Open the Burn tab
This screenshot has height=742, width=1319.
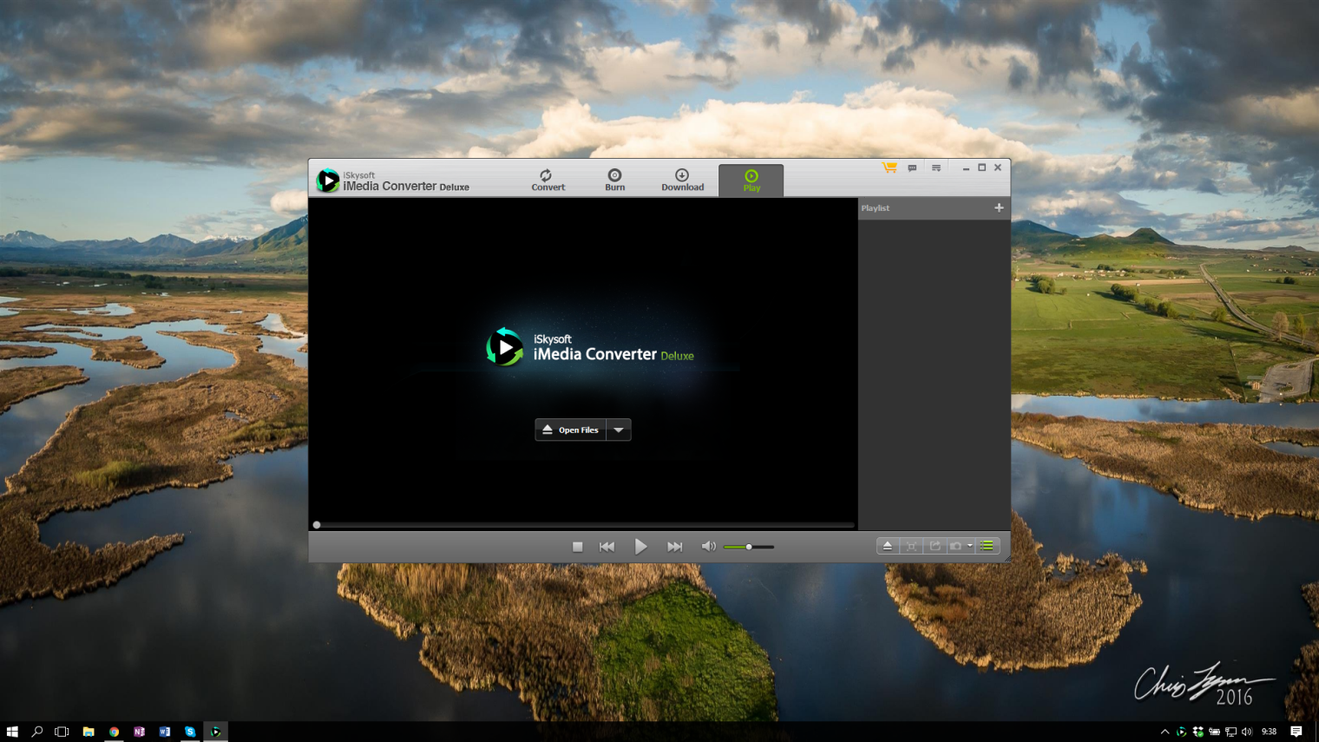pyautogui.click(x=614, y=180)
